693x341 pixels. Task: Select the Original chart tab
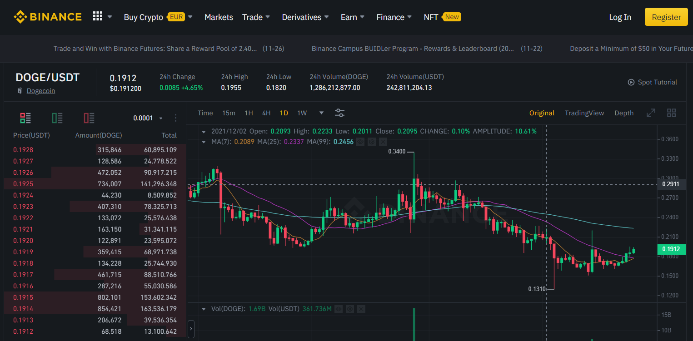(x=542, y=113)
